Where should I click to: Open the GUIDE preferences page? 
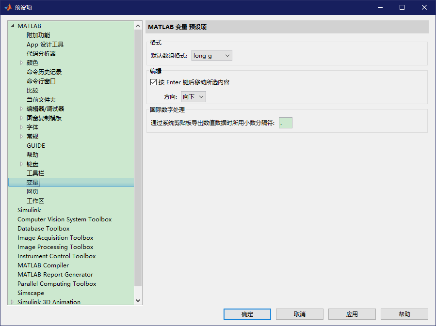point(35,145)
